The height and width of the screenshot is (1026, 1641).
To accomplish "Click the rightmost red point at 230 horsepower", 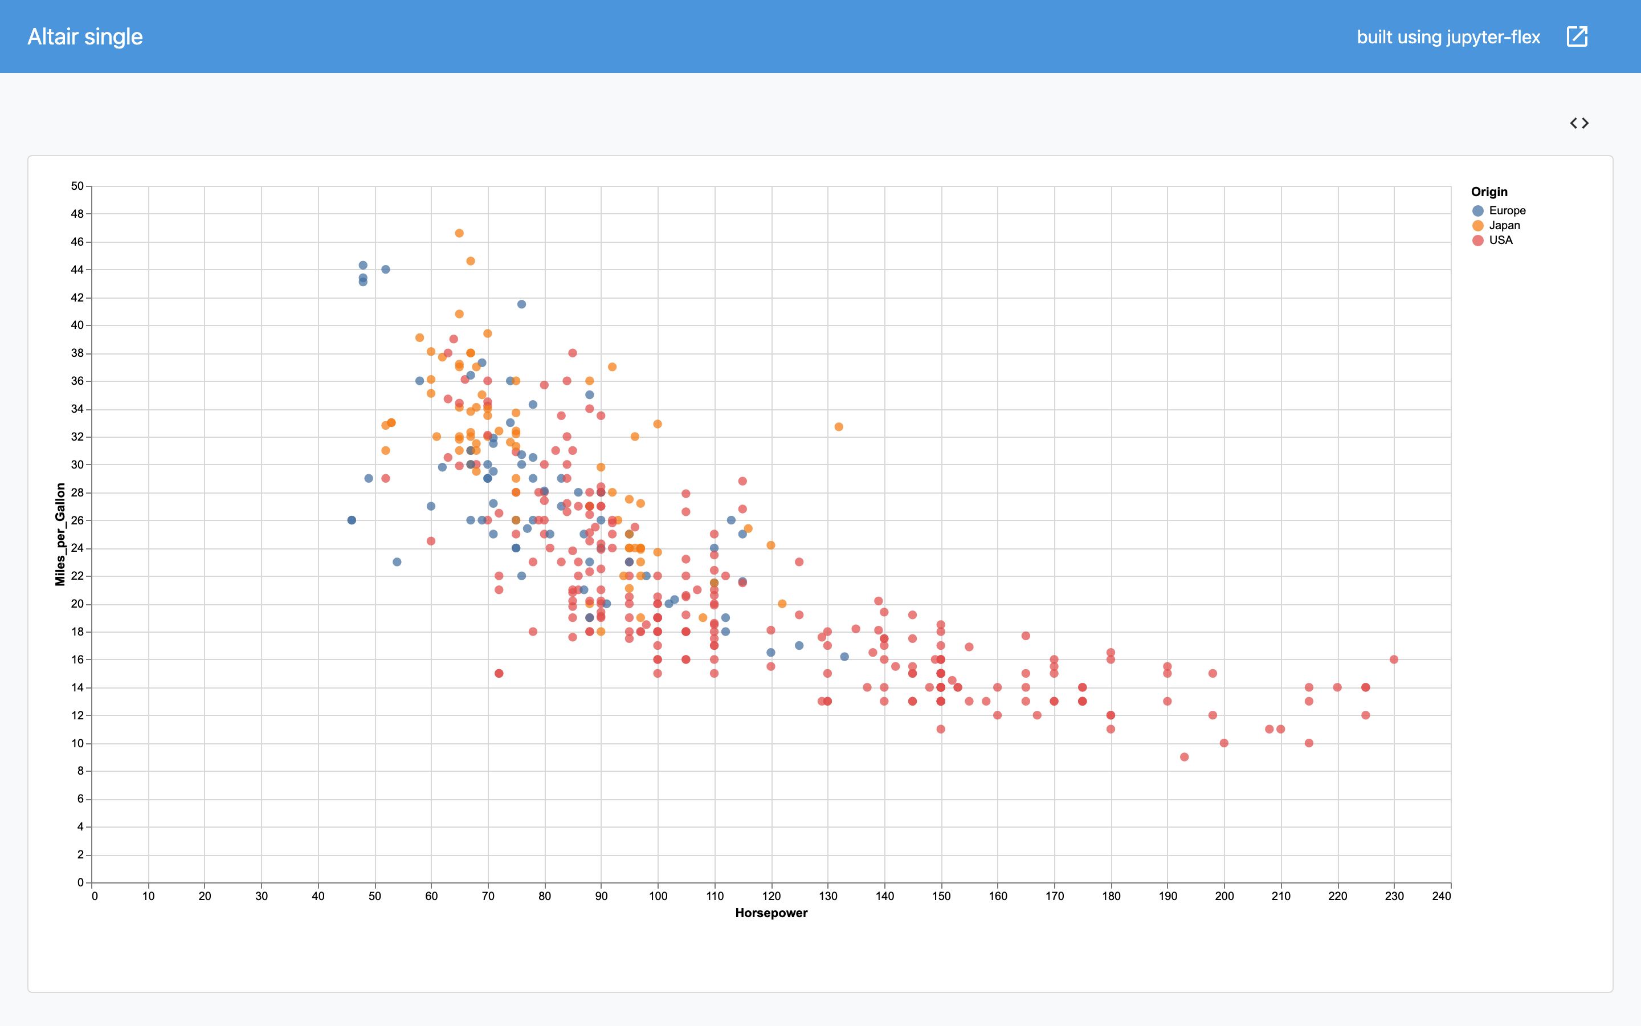I will coord(1394,659).
